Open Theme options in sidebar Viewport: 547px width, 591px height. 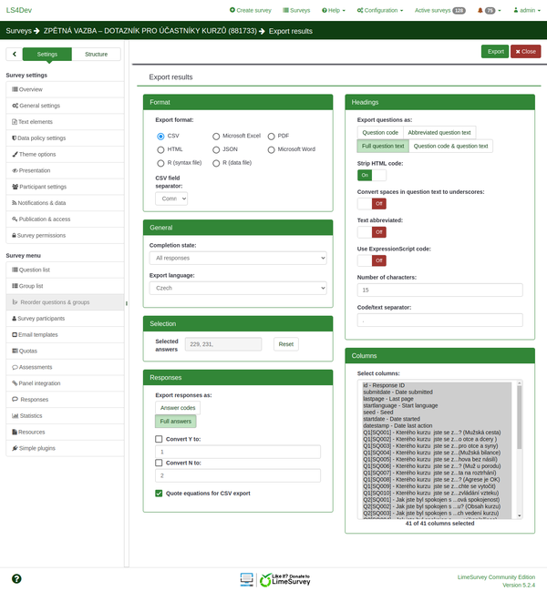pos(37,154)
